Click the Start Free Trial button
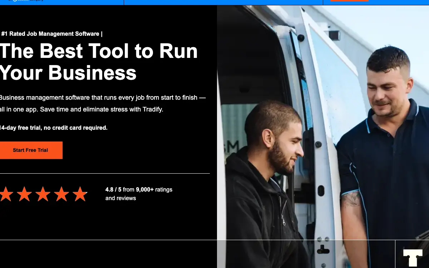429x268 pixels. pos(31,150)
